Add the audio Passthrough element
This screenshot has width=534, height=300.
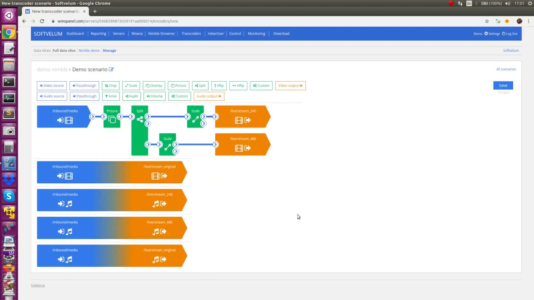point(84,96)
